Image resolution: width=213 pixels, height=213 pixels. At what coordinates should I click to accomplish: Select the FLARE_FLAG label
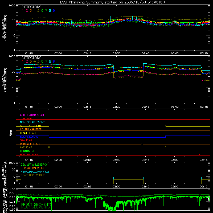point(28,133)
